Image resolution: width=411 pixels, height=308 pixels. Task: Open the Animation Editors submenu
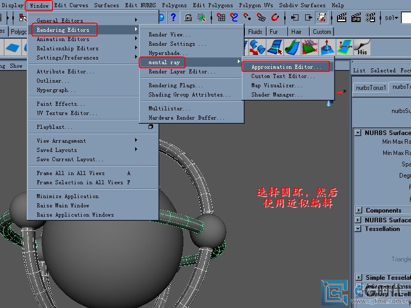click(x=84, y=39)
